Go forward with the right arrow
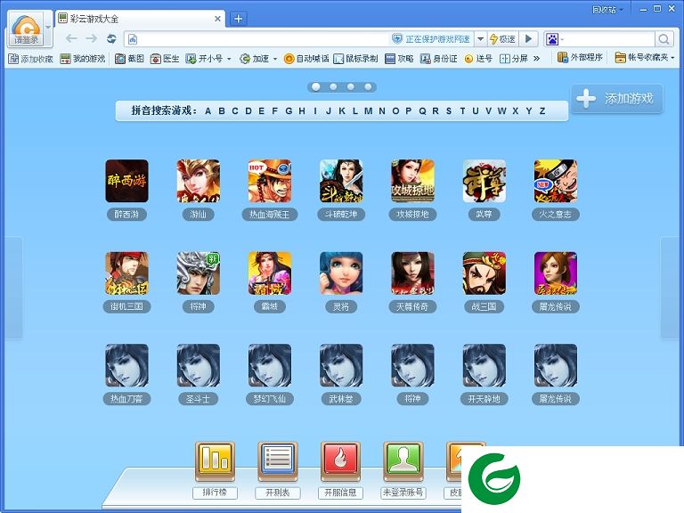 [91, 39]
